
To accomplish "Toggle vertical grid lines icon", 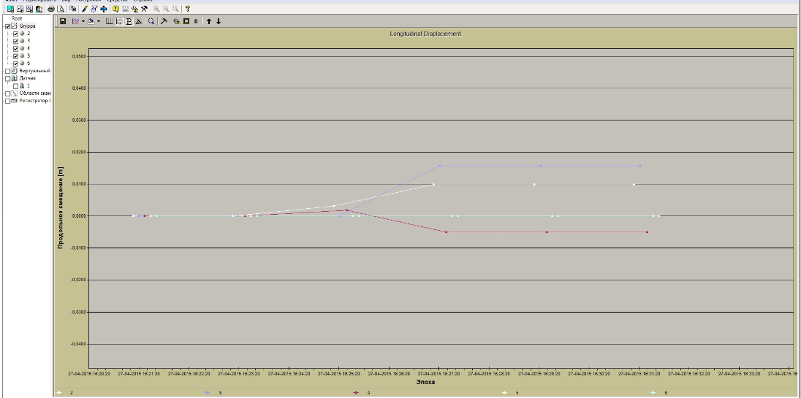I will 110,21.
